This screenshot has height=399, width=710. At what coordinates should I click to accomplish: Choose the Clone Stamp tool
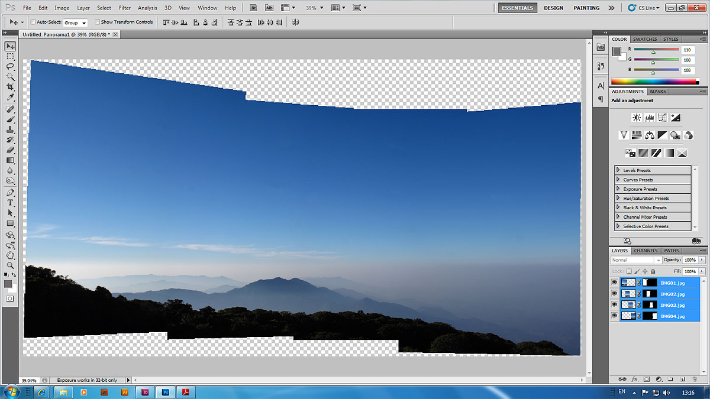10,129
